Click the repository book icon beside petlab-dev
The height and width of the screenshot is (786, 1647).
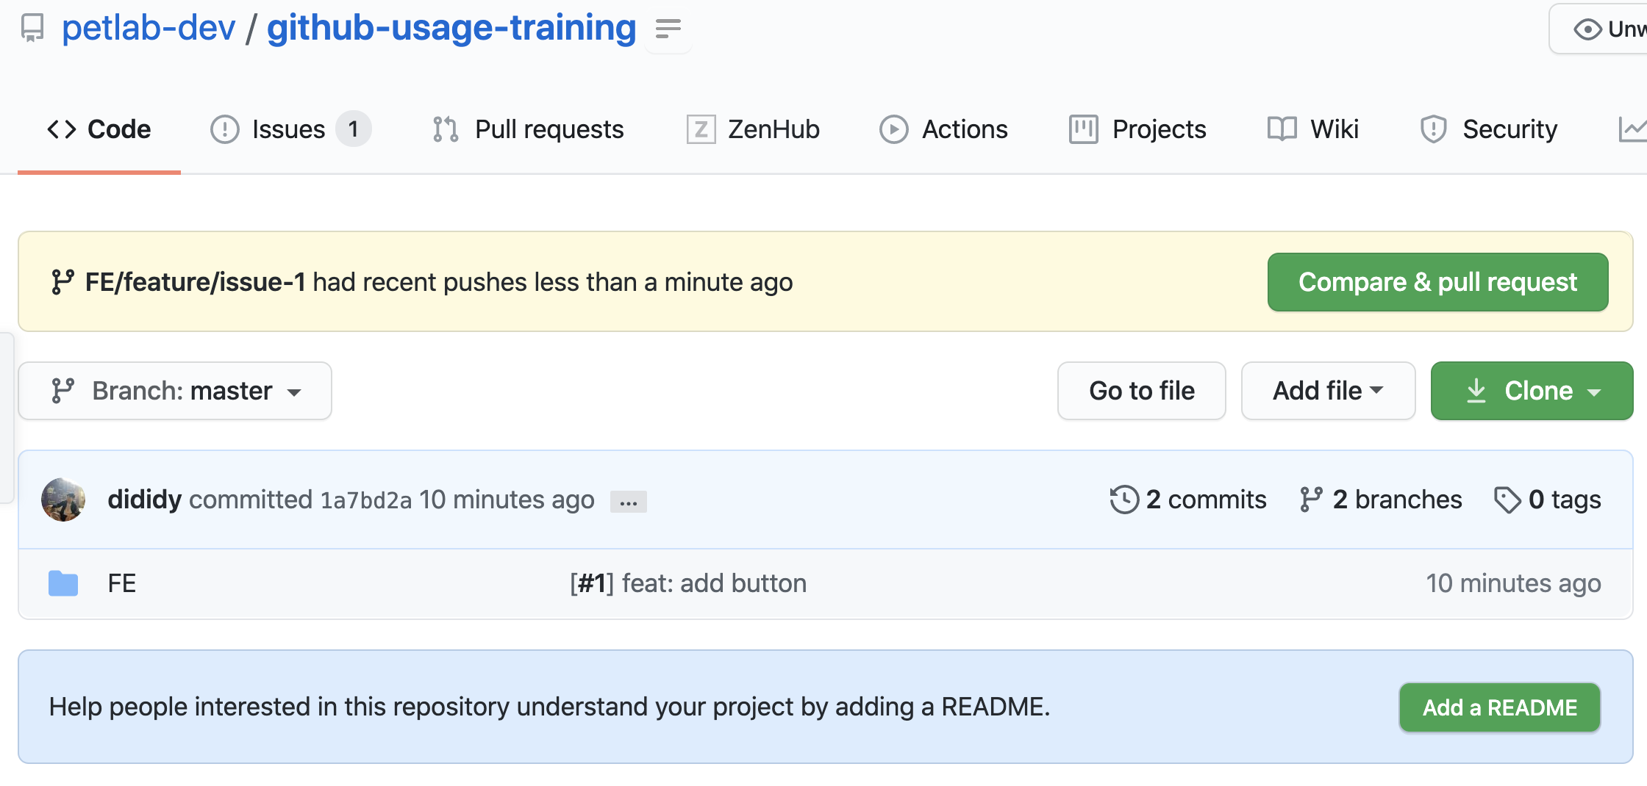click(x=32, y=29)
